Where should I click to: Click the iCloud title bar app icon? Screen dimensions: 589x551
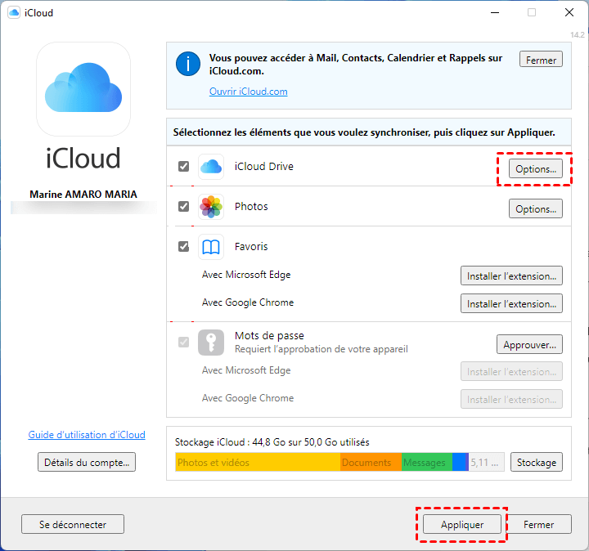click(14, 13)
